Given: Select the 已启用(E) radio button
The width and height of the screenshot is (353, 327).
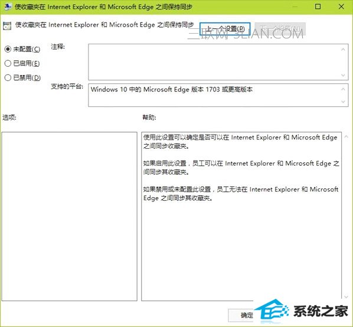Looking at the screenshot, I should (8, 64).
